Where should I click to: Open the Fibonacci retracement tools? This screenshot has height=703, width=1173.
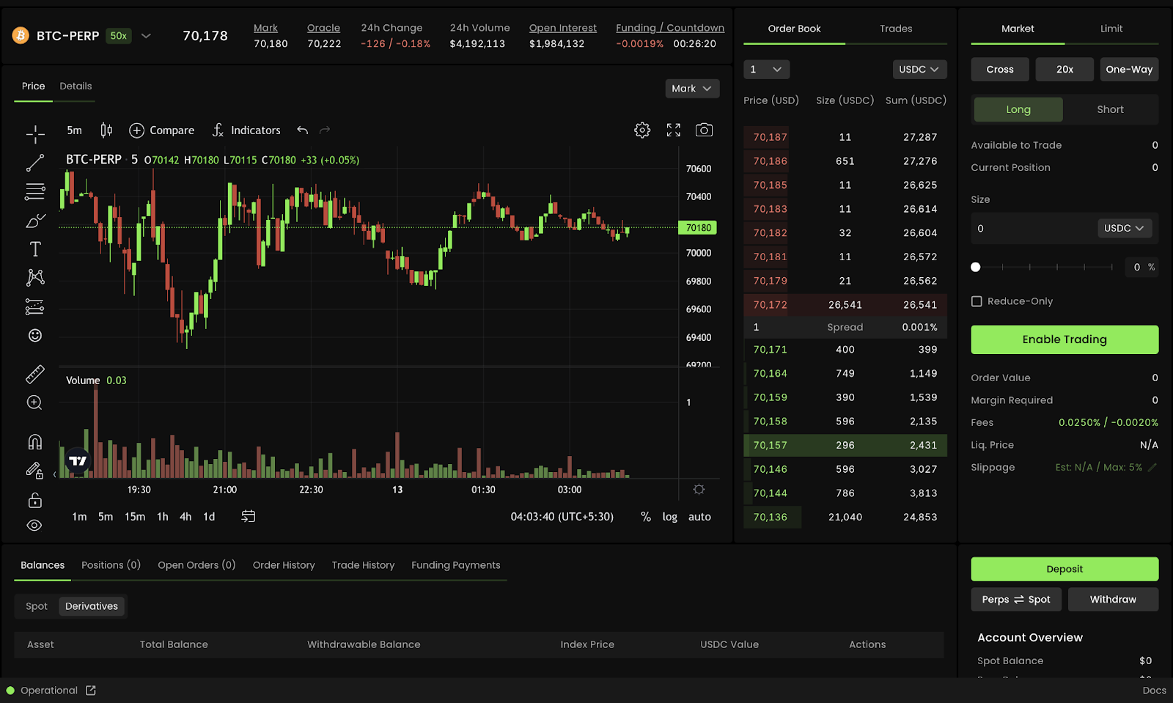35,191
